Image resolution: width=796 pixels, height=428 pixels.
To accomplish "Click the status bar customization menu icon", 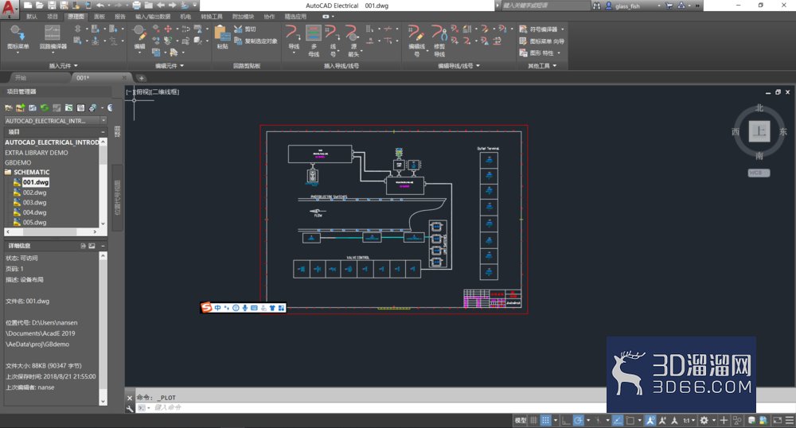I will [x=790, y=420].
